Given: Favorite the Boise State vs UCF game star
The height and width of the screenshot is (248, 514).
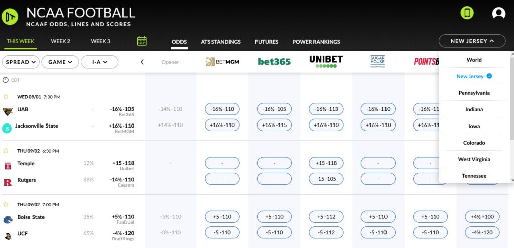Looking at the screenshot, I should click(x=6, y=204).
